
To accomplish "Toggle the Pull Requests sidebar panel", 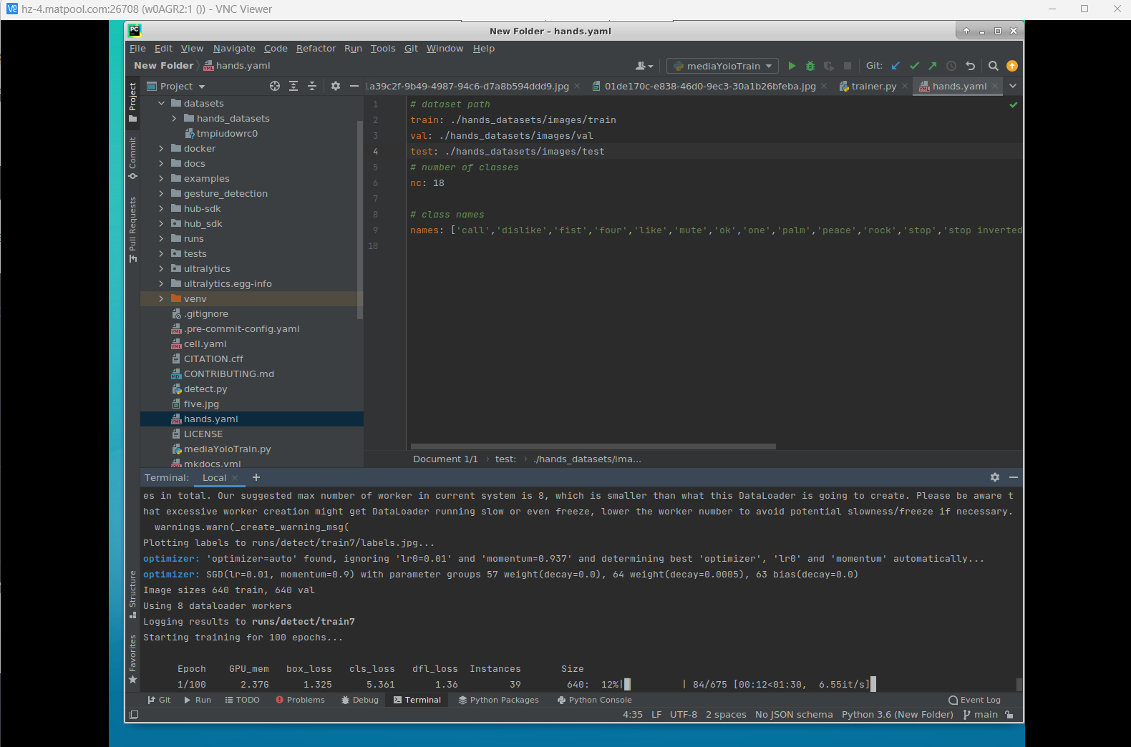I will click(x=132, y=229).
